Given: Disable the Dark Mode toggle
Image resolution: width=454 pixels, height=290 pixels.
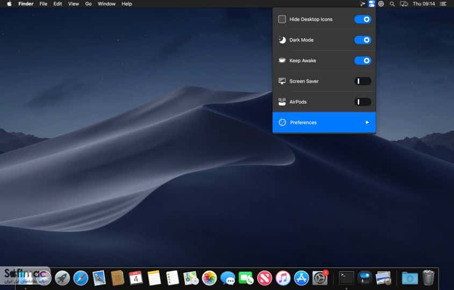Looking at the screenshot, I should (363, 40).
